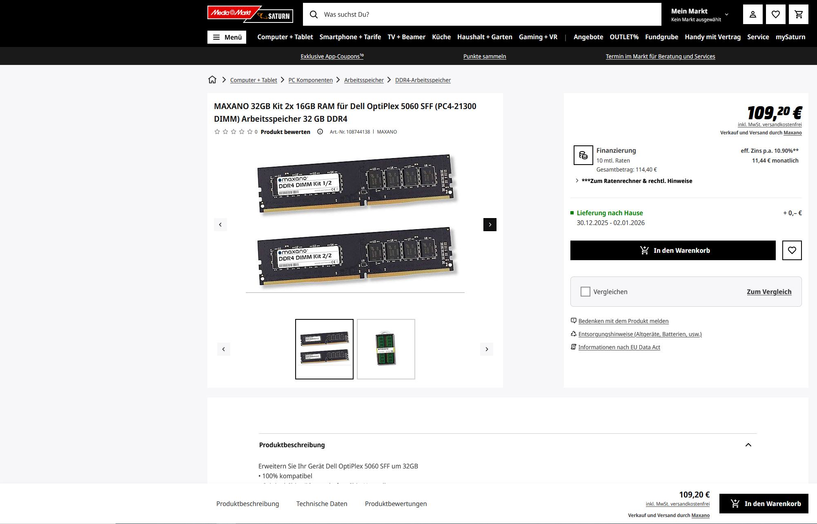Open the Gaming + VR menu item

[x=538, y=37]
